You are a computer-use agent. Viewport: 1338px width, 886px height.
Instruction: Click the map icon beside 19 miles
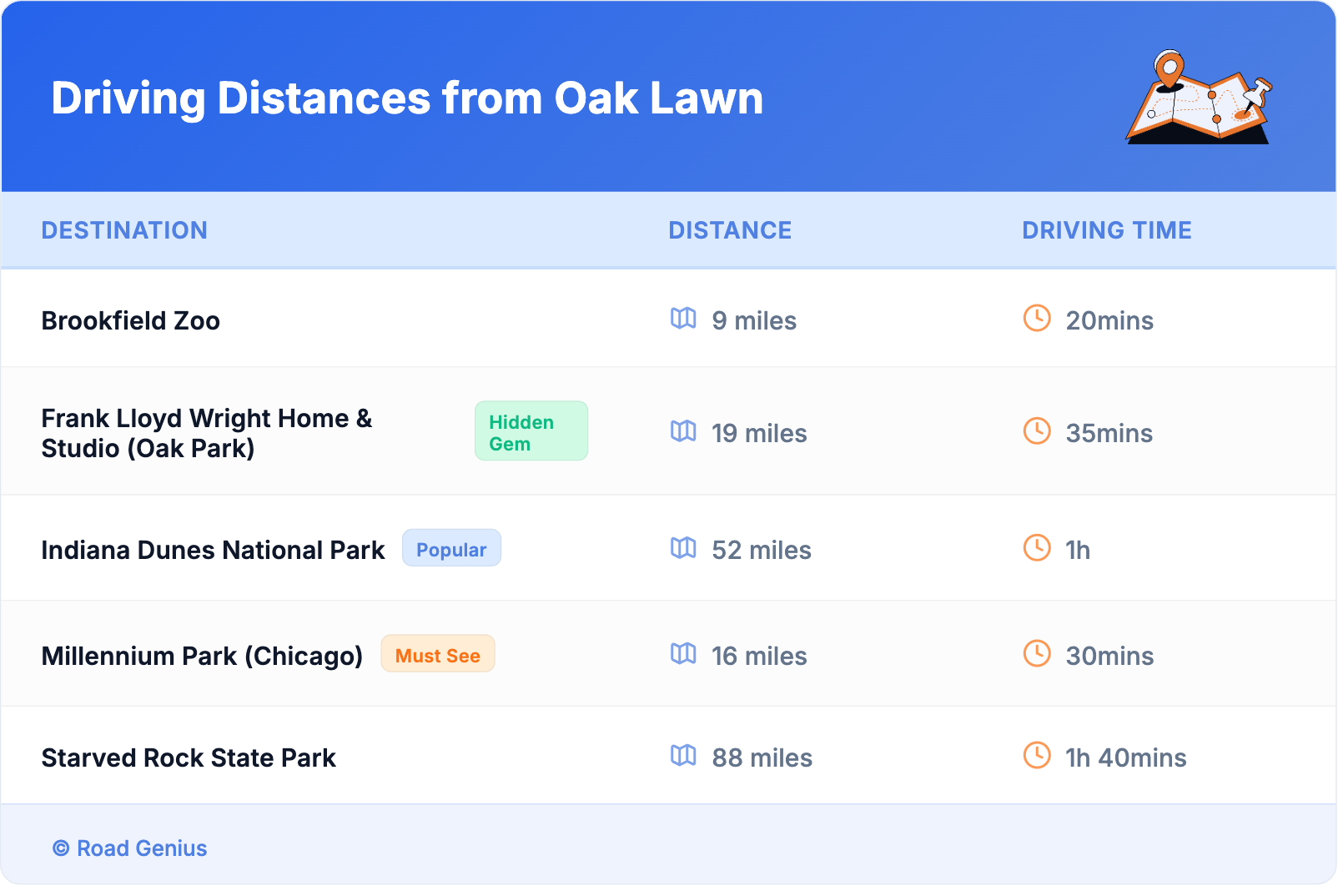pos(683,431)
